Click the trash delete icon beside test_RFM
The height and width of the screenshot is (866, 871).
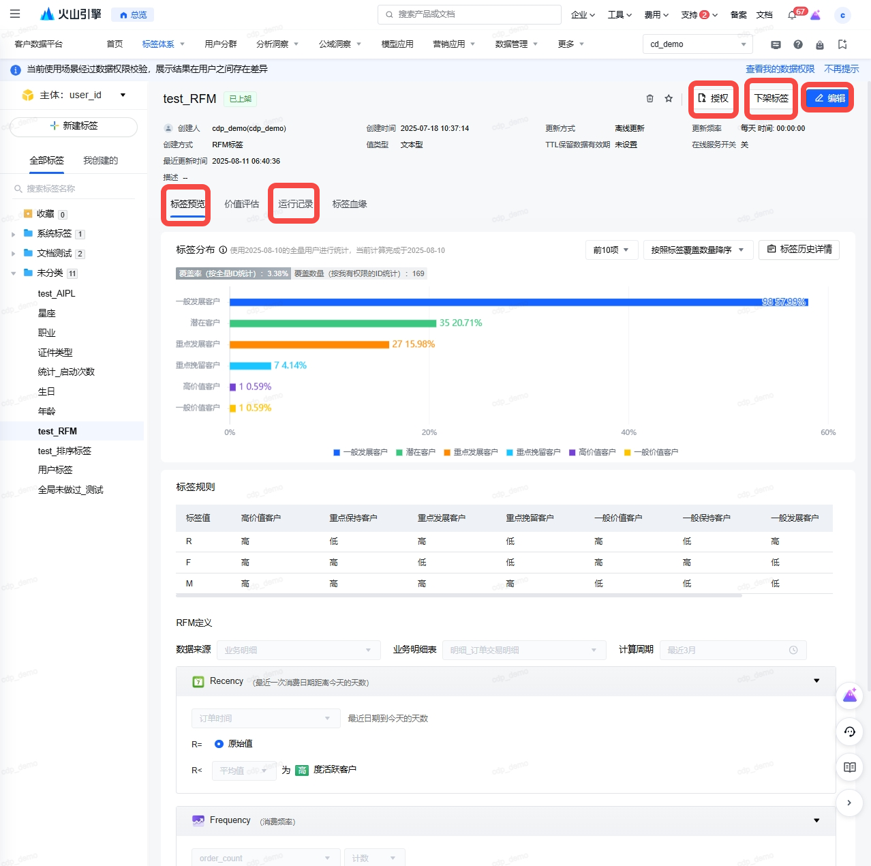650,98
